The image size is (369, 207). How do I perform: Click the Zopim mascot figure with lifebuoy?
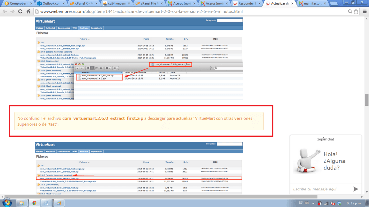point(307,161)
